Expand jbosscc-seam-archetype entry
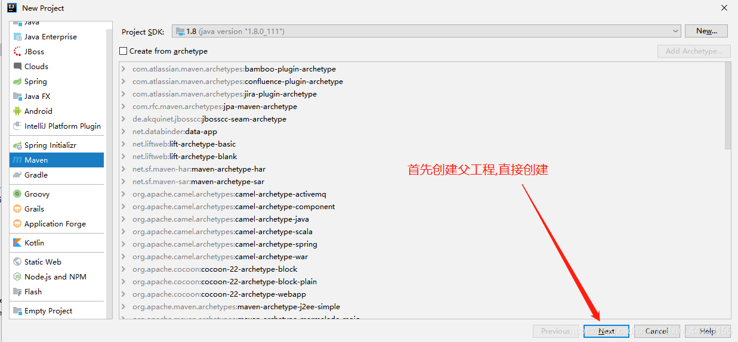Screen dimensions: 738x342 pos(123,119)
